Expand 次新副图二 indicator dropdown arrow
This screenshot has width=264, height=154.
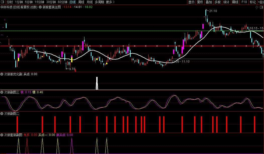click(x=2, y=114)
